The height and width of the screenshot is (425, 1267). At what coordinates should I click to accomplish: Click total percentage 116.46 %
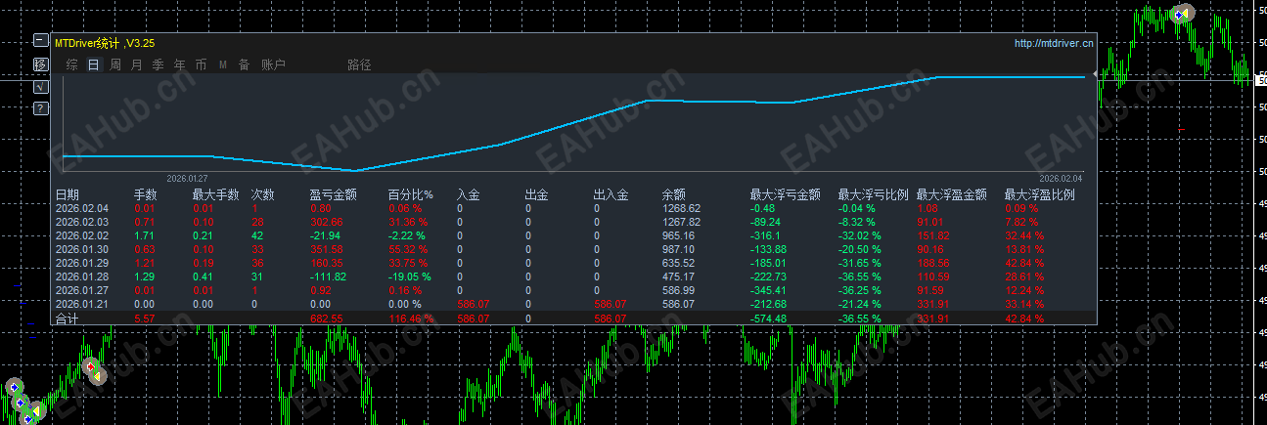click(410, 319)
